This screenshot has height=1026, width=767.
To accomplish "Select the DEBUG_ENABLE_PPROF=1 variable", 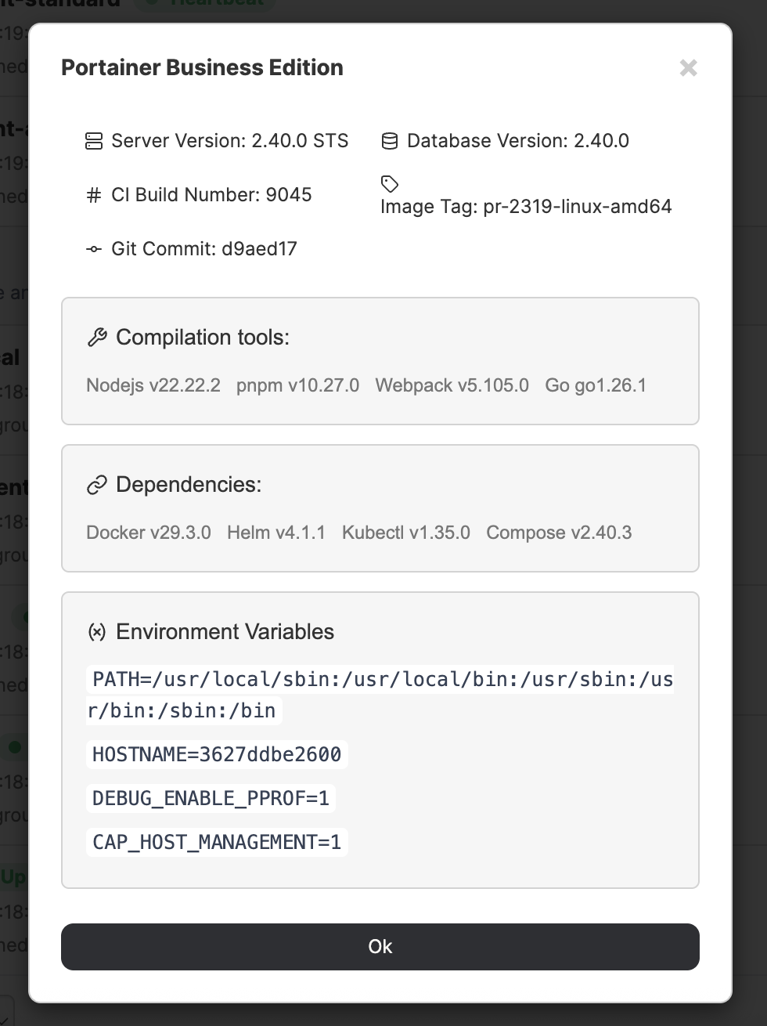I will tap(211, 798).
